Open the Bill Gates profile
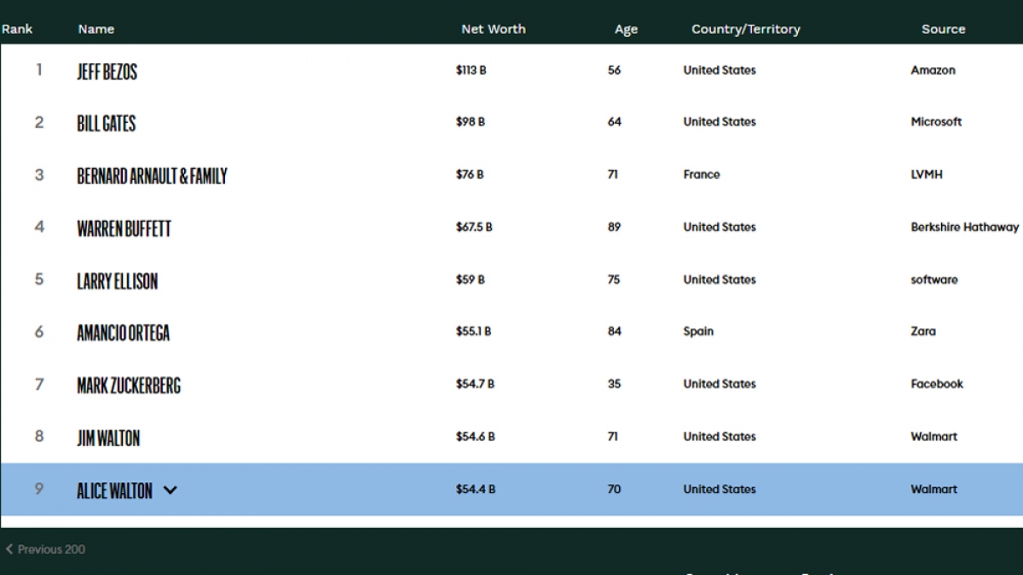 (107, 124)
